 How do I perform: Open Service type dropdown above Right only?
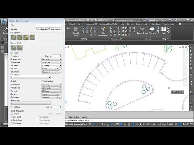point(30,103)
